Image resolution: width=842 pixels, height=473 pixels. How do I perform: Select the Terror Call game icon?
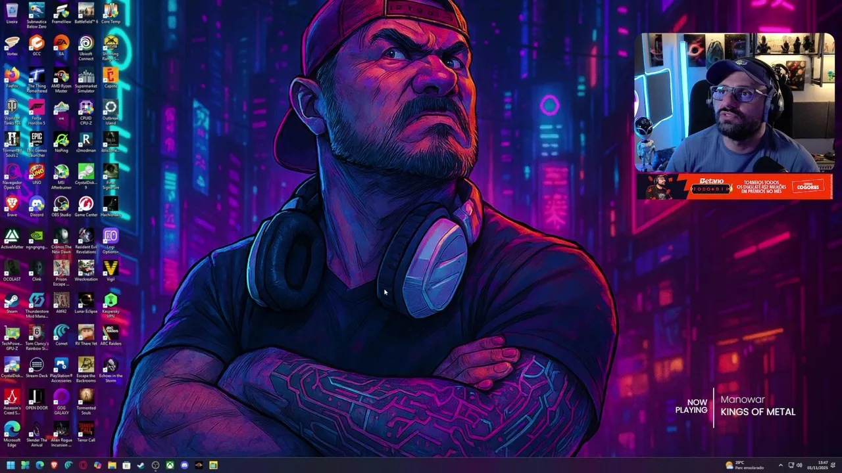[x=86, y=432]
